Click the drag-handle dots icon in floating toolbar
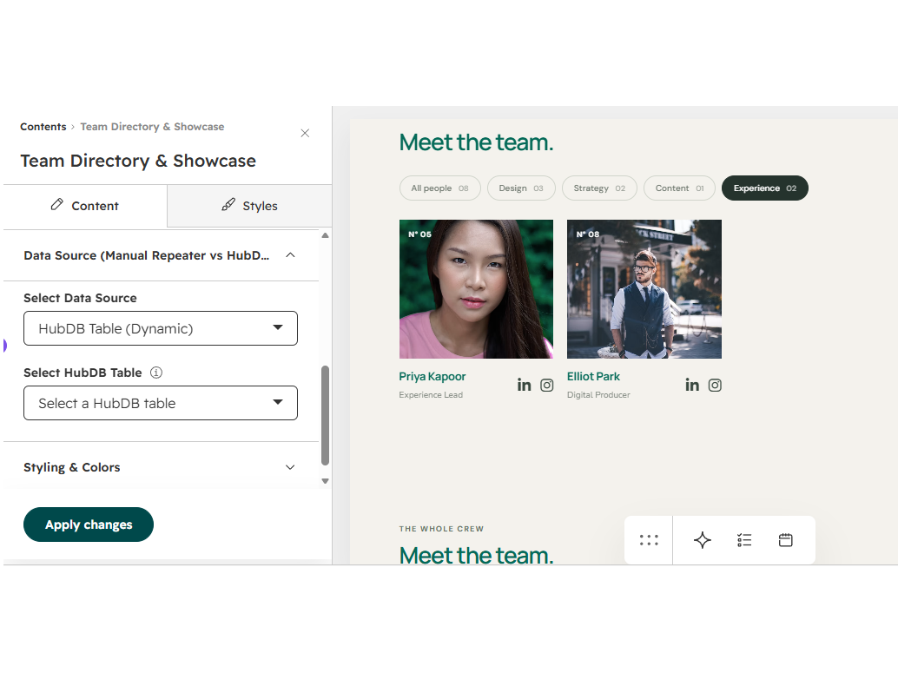 [649, 540]
